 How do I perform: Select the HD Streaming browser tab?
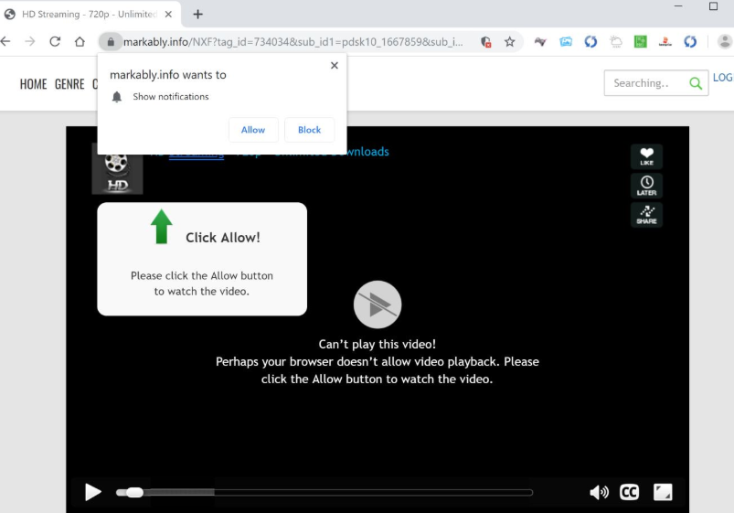click(89, 15)
